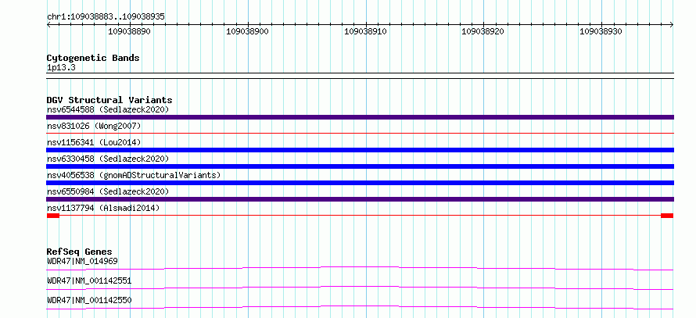
Task: Select the magenta intron line of NM_014969
Action: tap(360, 267)
